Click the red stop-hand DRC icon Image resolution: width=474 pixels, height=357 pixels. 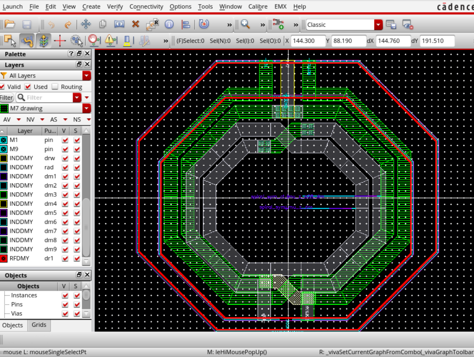click(94, 40)
